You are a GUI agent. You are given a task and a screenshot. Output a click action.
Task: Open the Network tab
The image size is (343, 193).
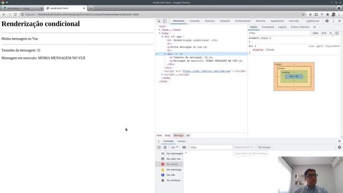click(x=225, y=21)
